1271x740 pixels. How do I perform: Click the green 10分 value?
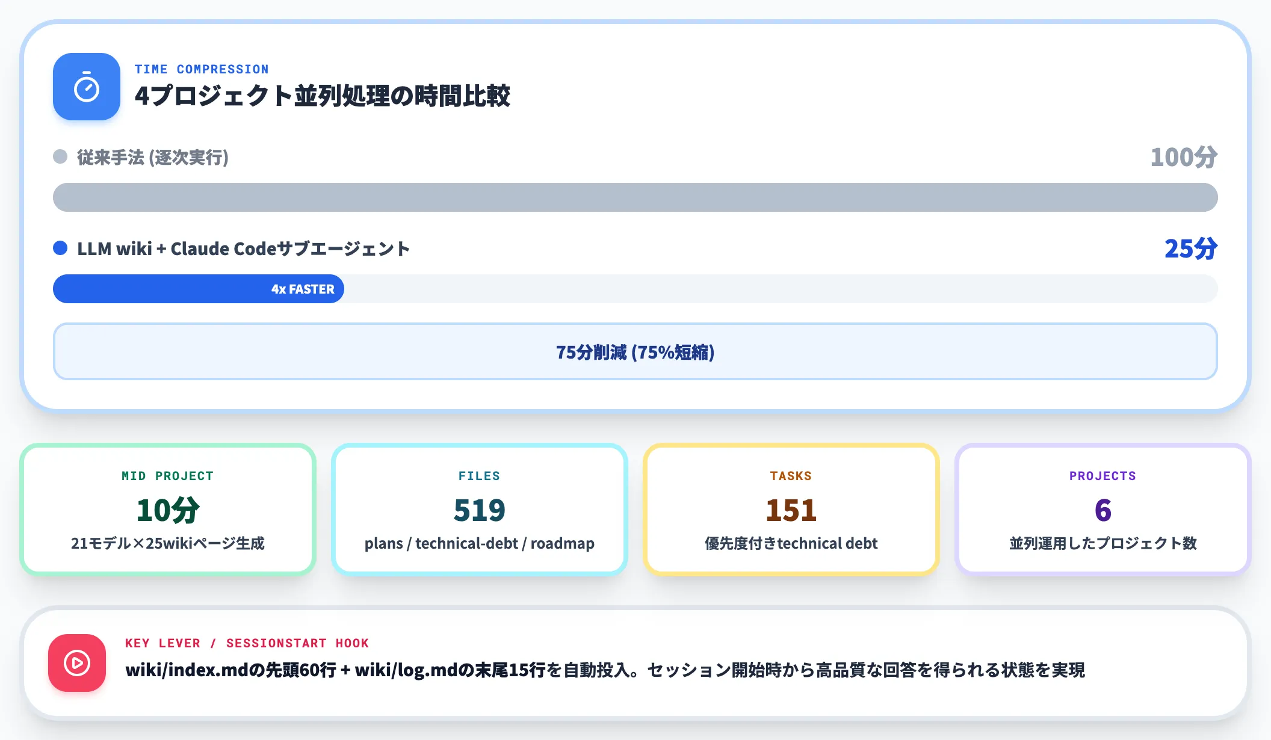pyautogui.click(x=168, y=510)
